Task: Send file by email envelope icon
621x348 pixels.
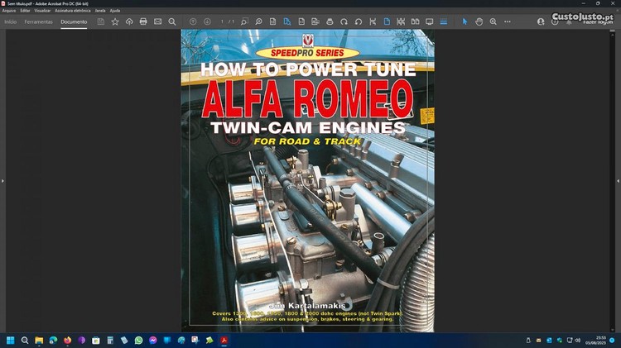Action: pyautogui.click(x=157, y=21)
